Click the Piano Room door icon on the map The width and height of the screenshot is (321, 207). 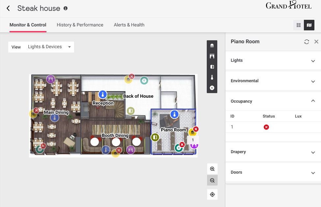(155, 137)
